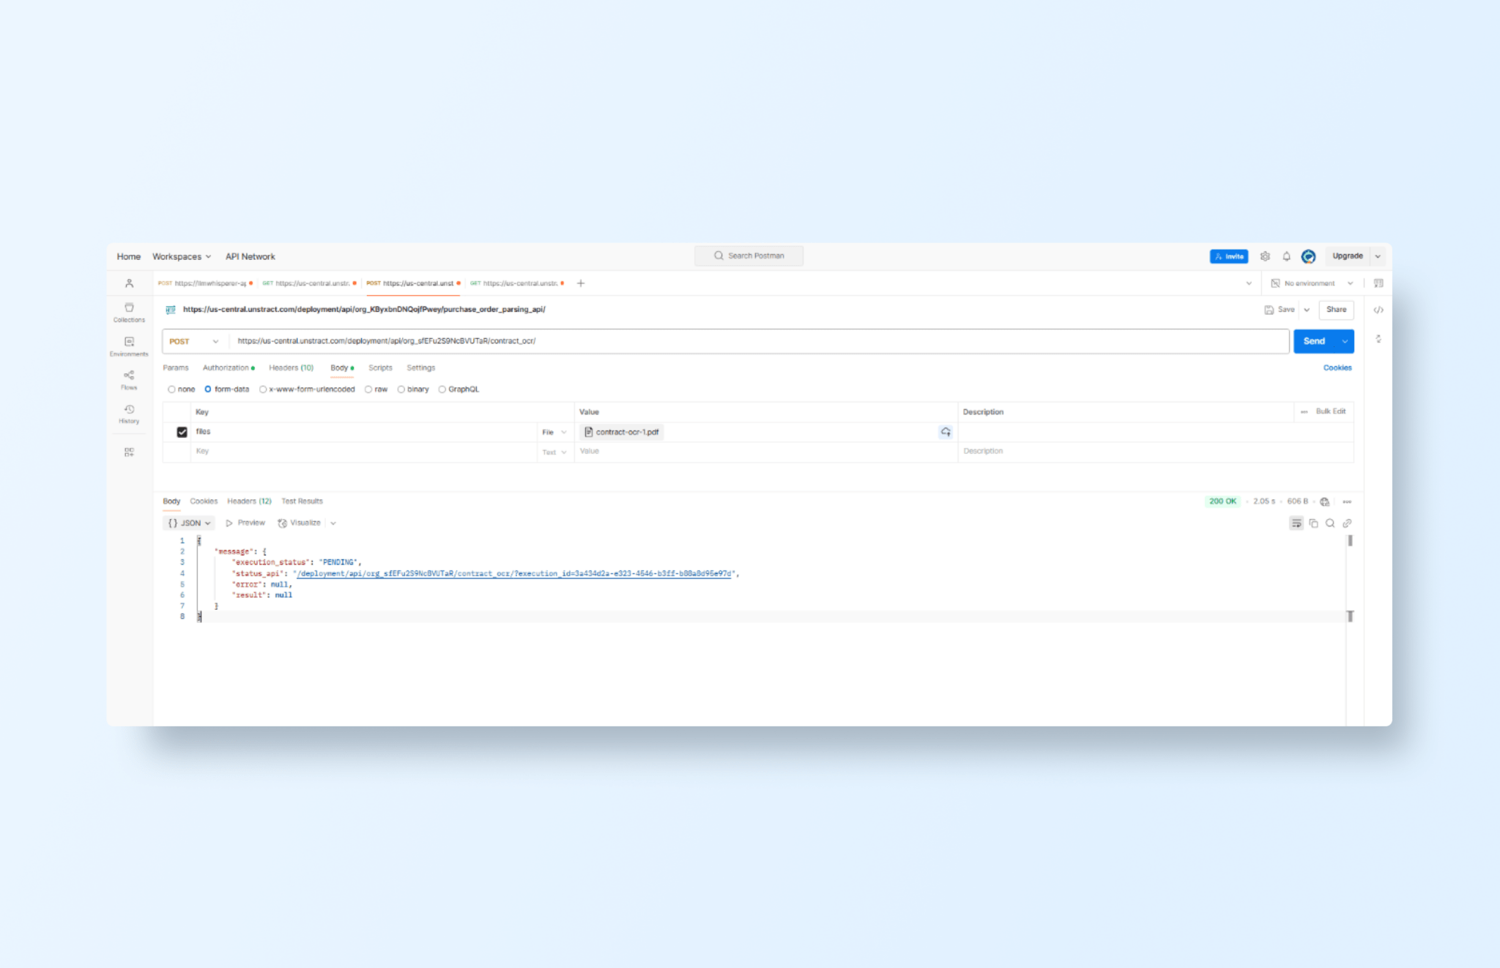
Task: Search within the response body
Action: [1331, 523]
